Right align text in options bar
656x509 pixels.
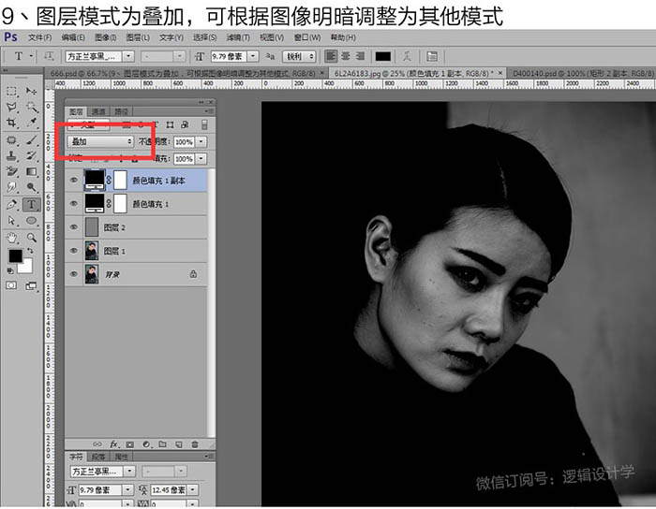[x=360, y=56]
